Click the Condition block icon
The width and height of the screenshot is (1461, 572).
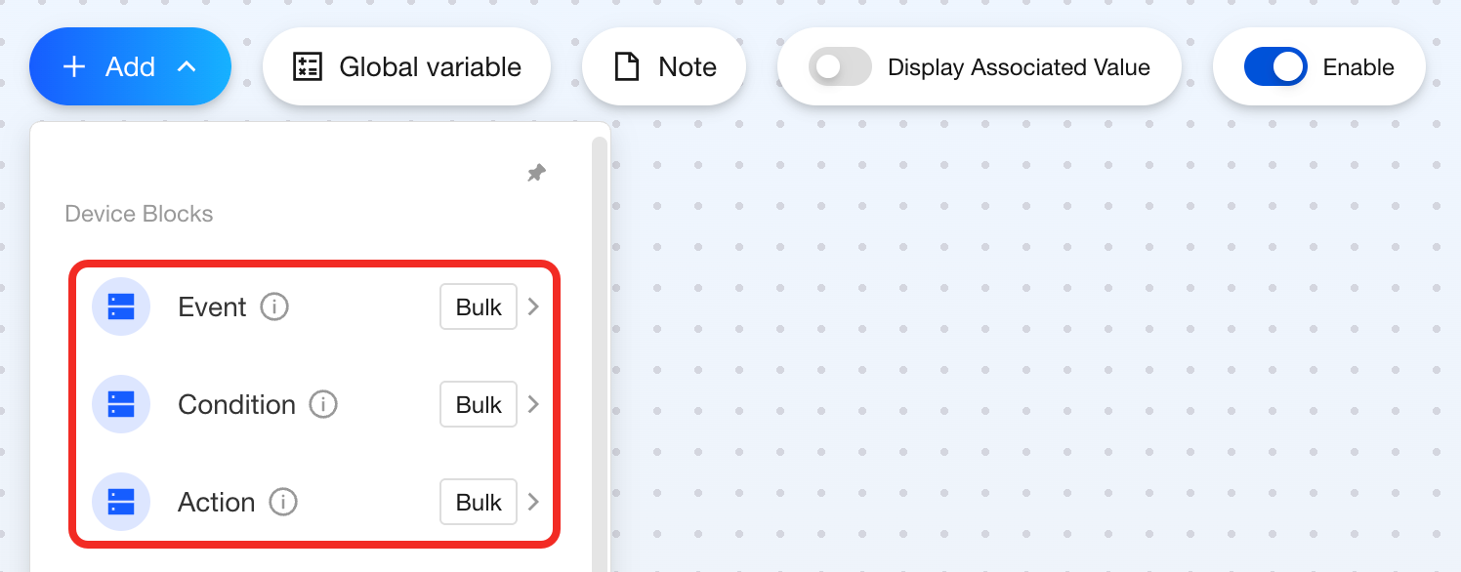tap(121, 404)
